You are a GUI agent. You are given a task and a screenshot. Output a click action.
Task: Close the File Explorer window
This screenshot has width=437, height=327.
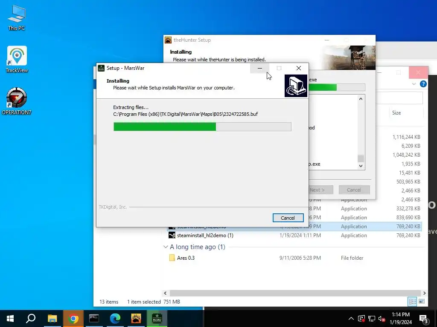[418, 72]
